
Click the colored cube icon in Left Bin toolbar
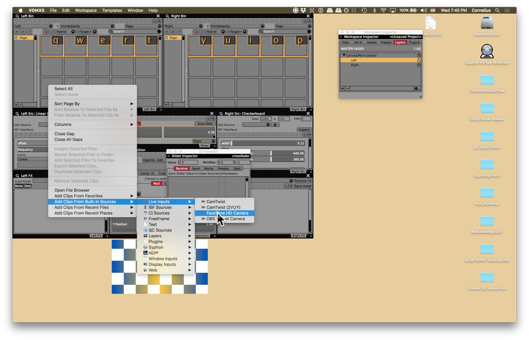(x=45, y=31)
